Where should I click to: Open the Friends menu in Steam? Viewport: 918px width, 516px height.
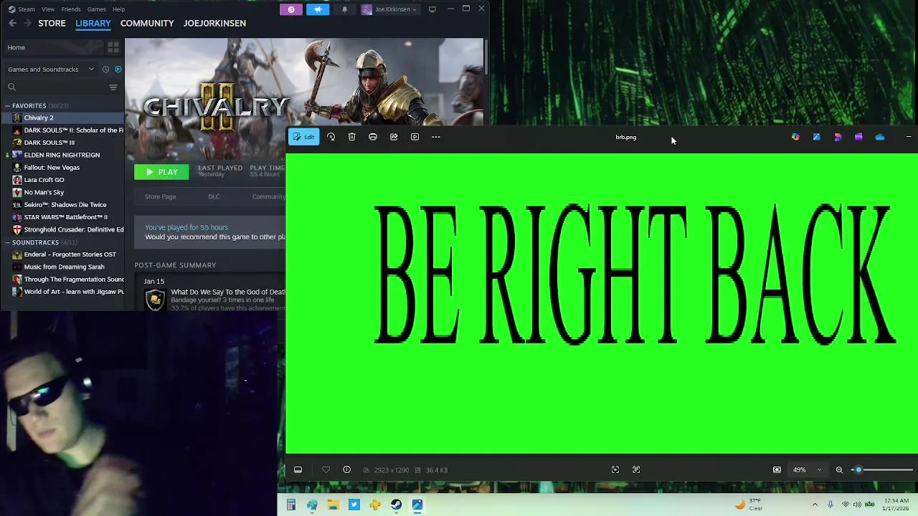coord(71,9)
